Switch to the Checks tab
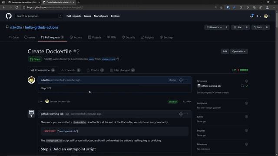 [95, 70]
